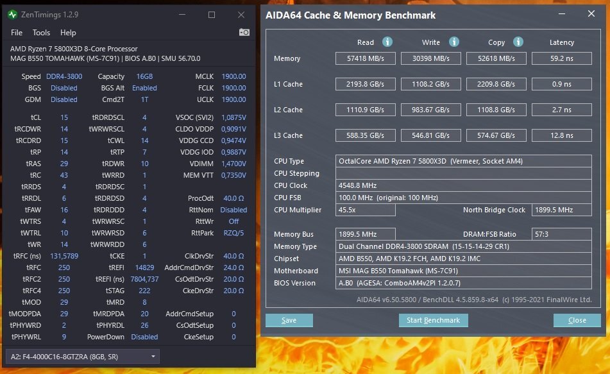Viewport: 610px width, 374px height.
Task: Click the Memory Latency 59.2 ns field
Action: tap(562, 58)
